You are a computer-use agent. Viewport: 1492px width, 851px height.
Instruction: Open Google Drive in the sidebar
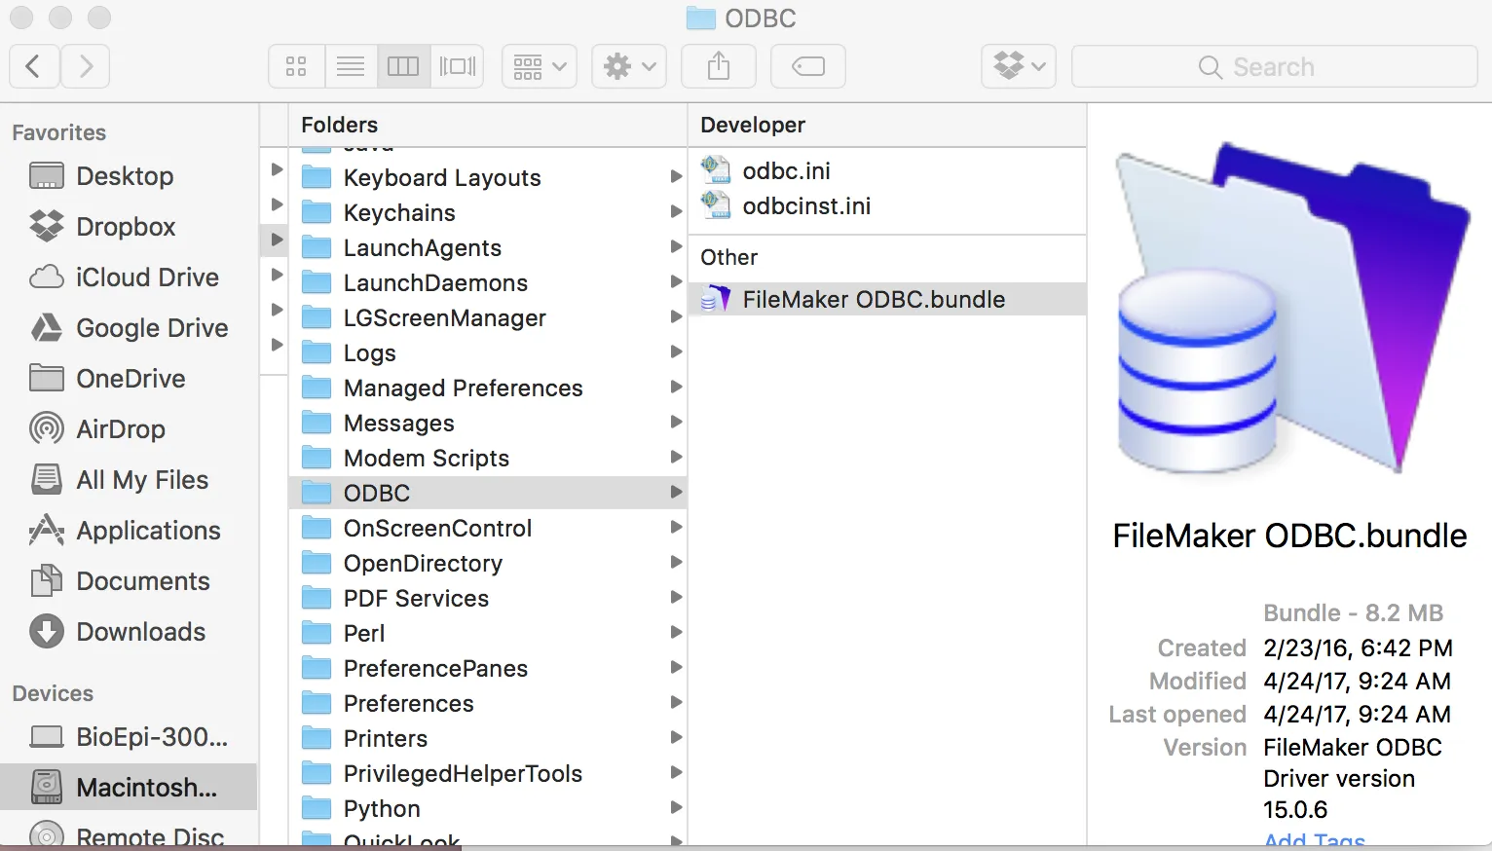(x=129, y=328)
